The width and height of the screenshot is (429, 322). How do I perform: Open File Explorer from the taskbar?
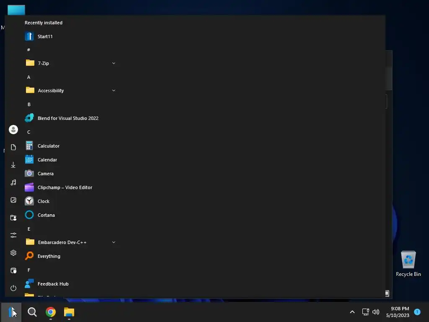(x=69, y=312)
